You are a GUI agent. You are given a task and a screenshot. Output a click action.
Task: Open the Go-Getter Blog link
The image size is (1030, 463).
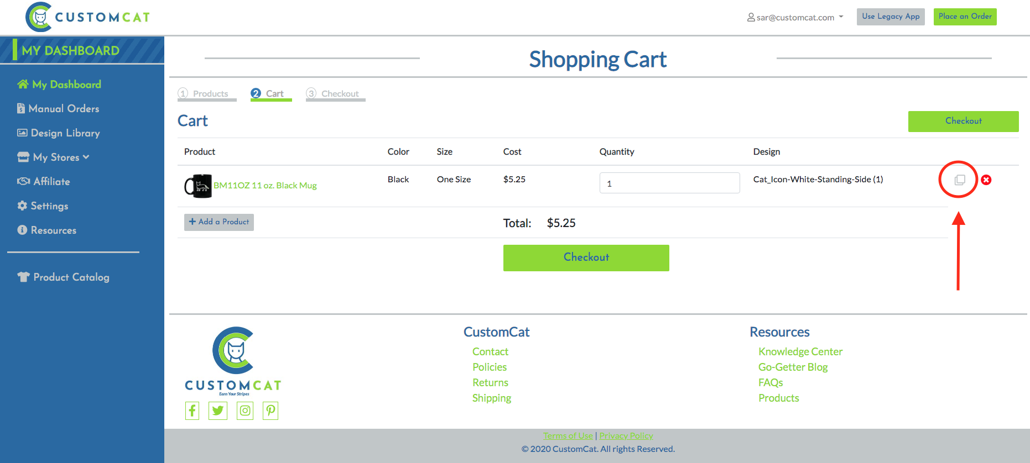pyautogui.click(x=793, y=367)
